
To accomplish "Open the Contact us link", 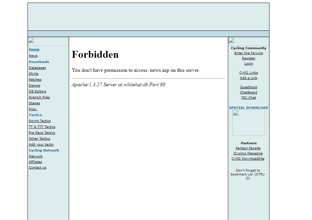I will coord(37,168).
